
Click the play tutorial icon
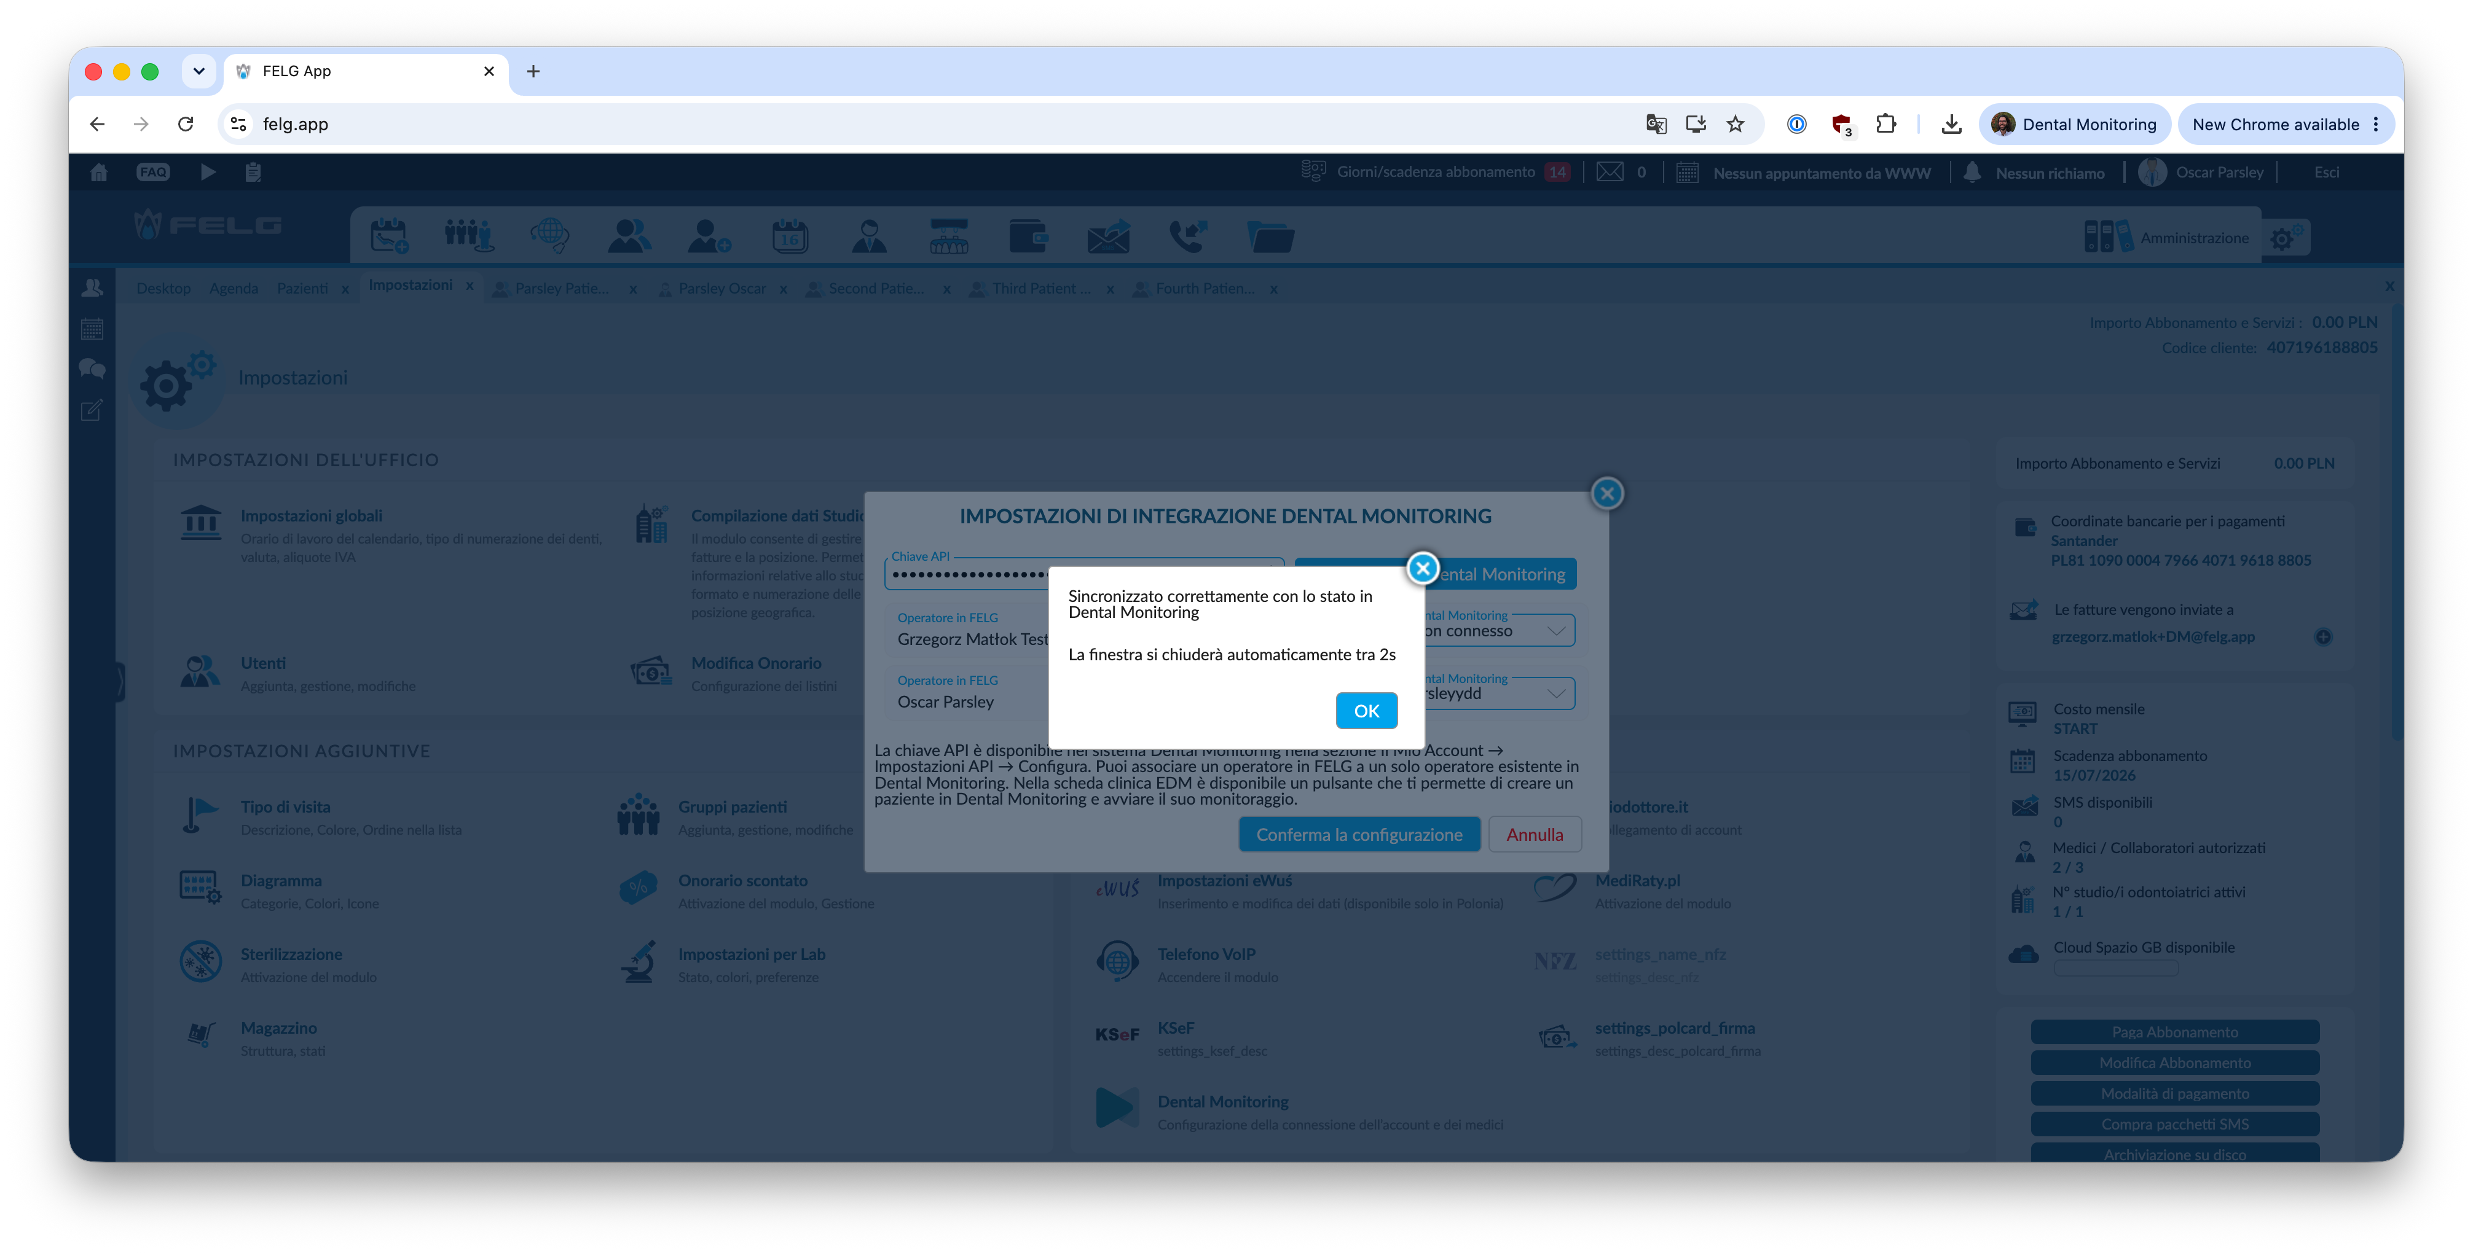[x=207, y=173]
